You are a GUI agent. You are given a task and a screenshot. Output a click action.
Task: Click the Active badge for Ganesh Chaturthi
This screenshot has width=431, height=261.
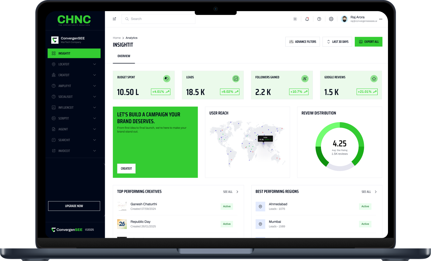tap(227, 206)
